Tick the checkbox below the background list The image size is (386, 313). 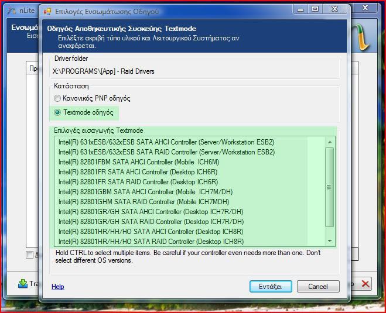pyautogui.click(x=29, y=254)
